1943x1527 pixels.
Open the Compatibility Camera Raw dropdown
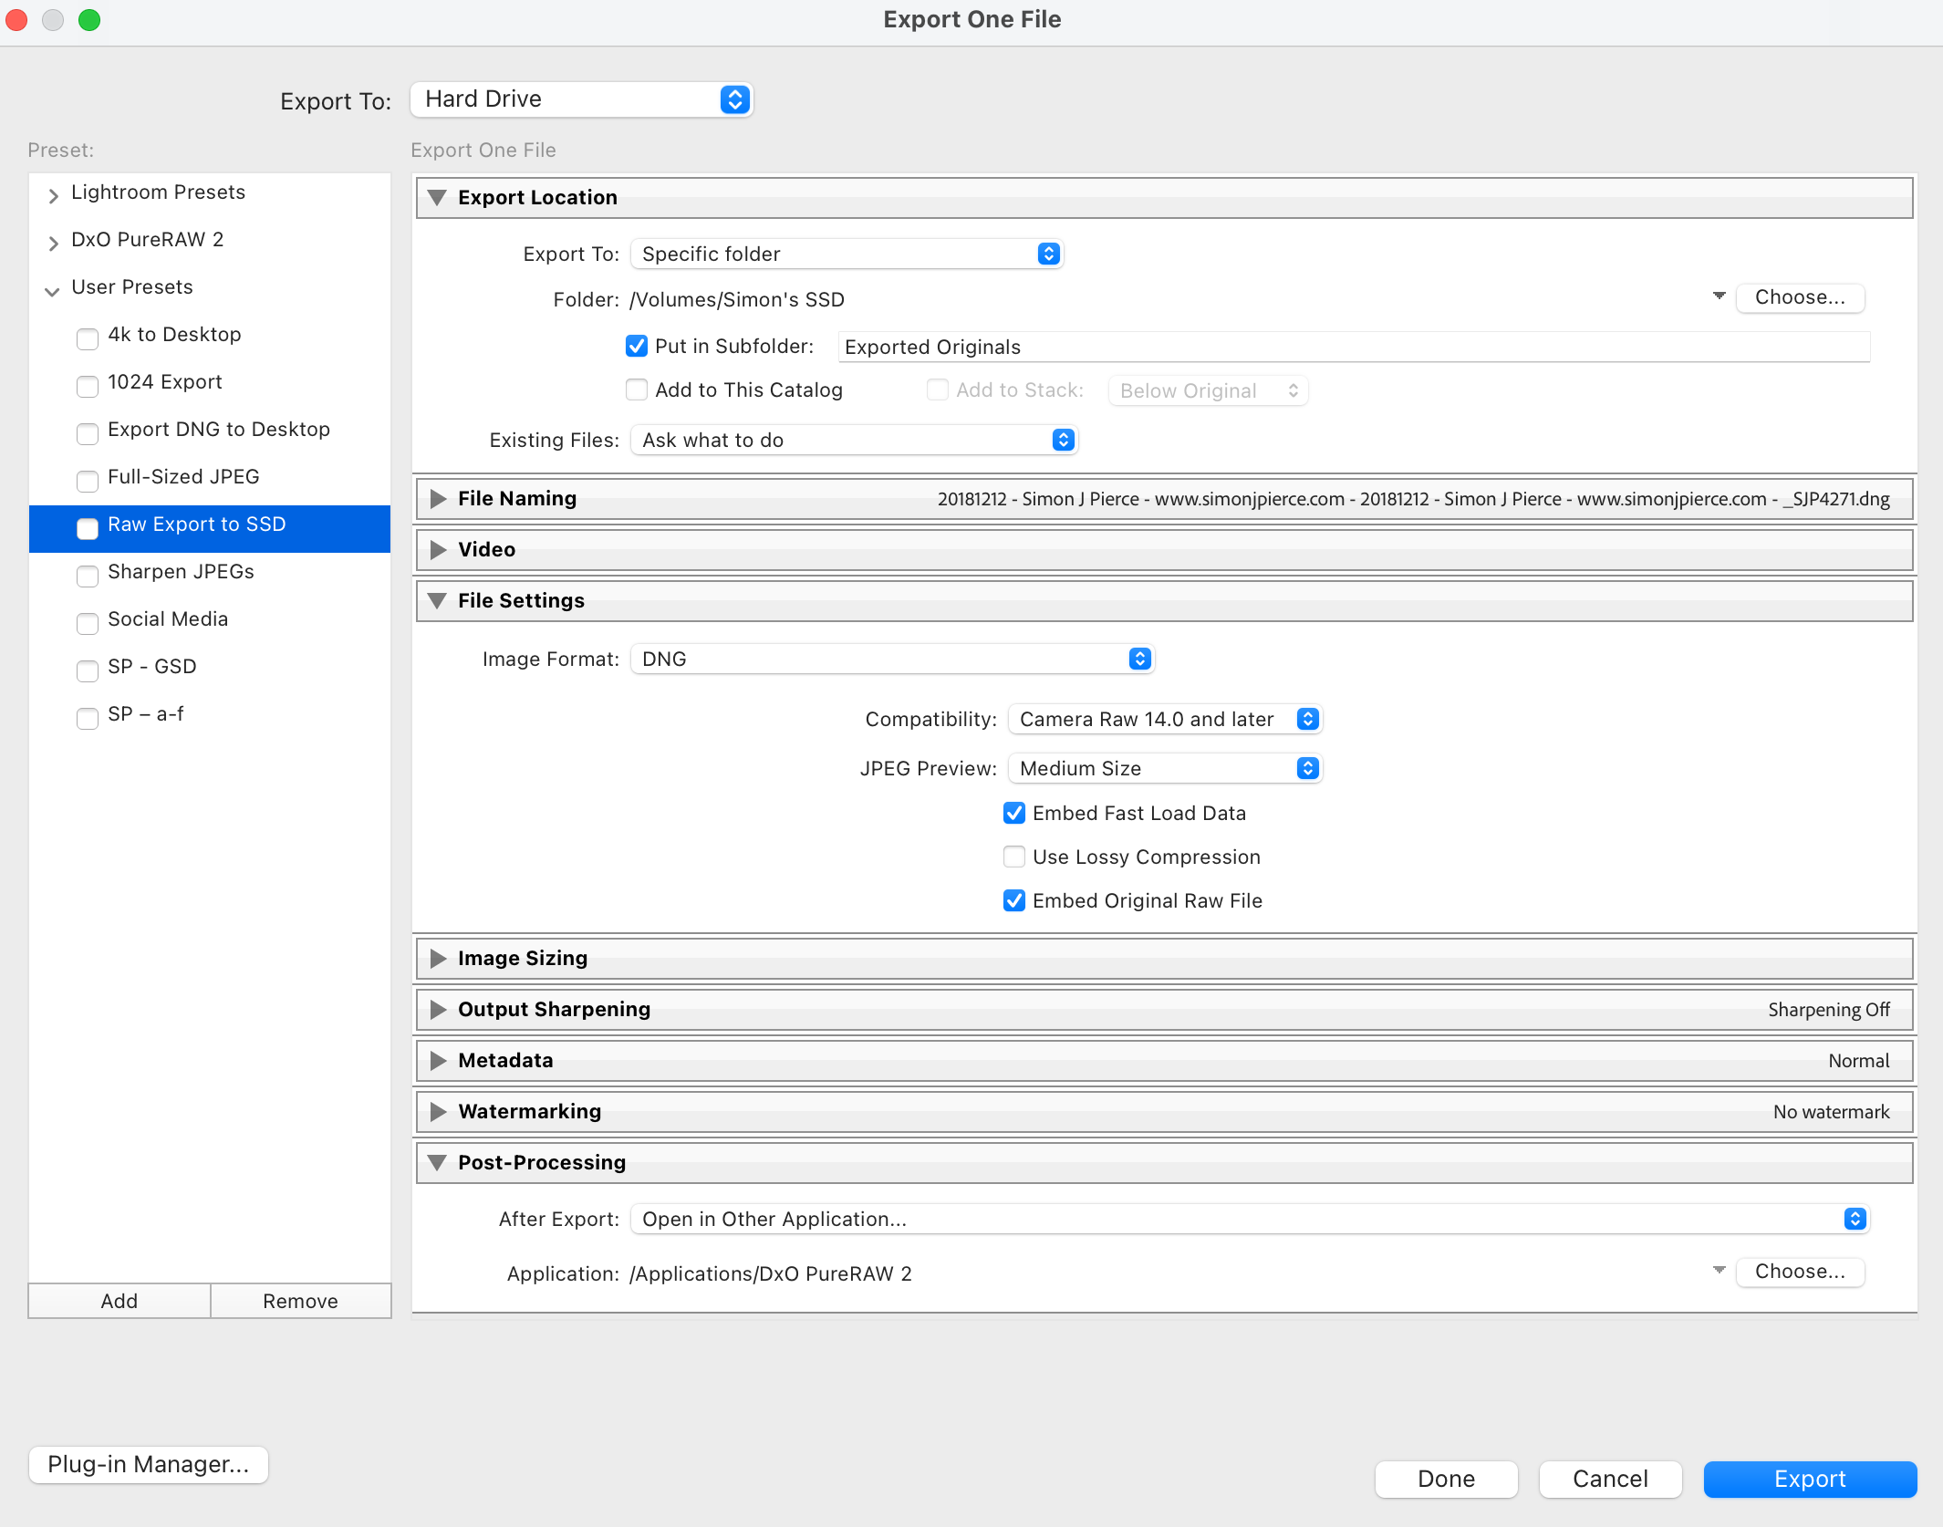[1164, 720]
